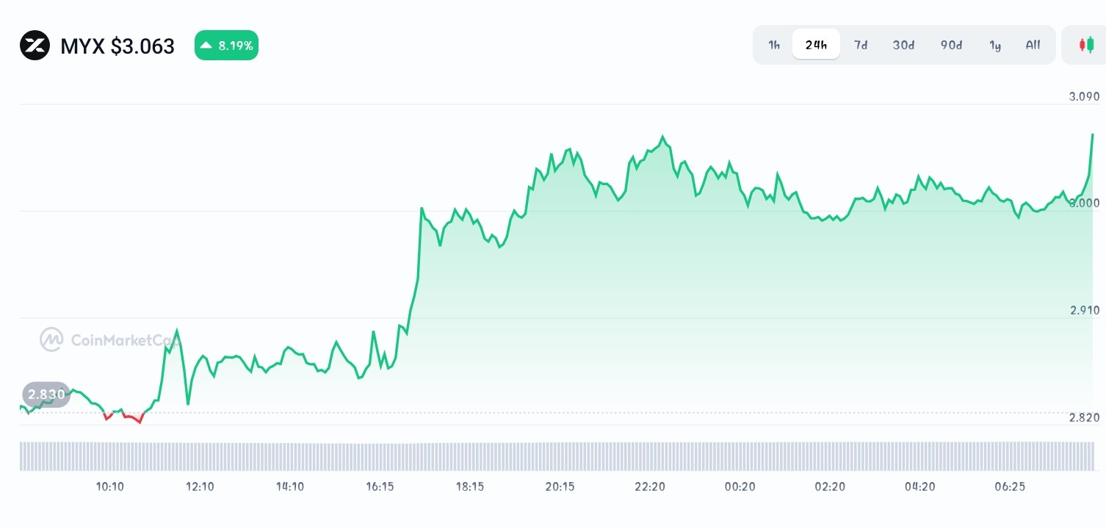Click the 06:25 time axis label
1106x529 pixels.
pos(1010,486)
